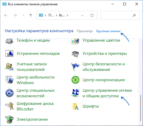Go forward with the right arrow
Viewport: 143px width, 126px height.
(15, 15)
